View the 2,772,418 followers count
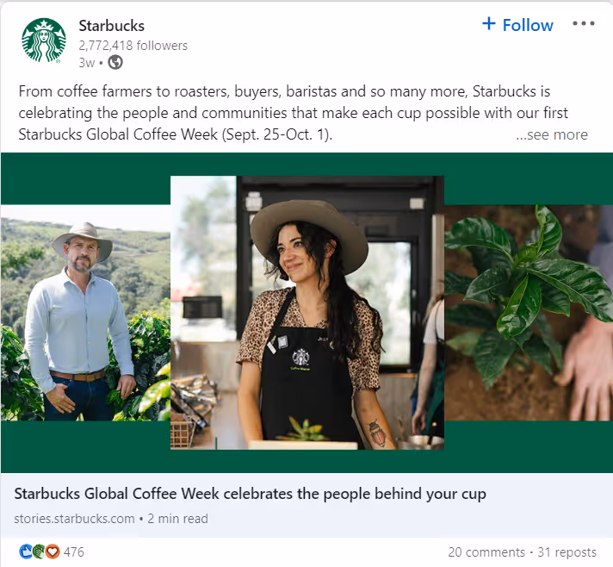The width and height of the screenshot is (613, 567). (133, 46)
